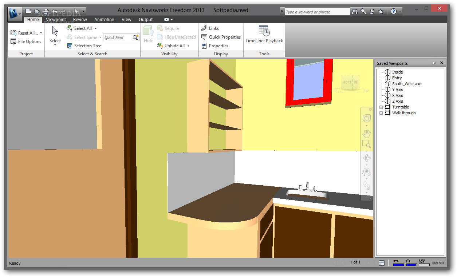The height and width of the screenshot is (277, 457).
Task: Click Select All
Action: click(x=79, y=28)
